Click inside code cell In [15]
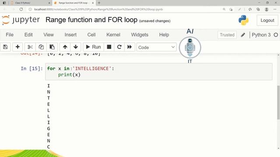This screenshot has width=280, height=157. point(159,72)
